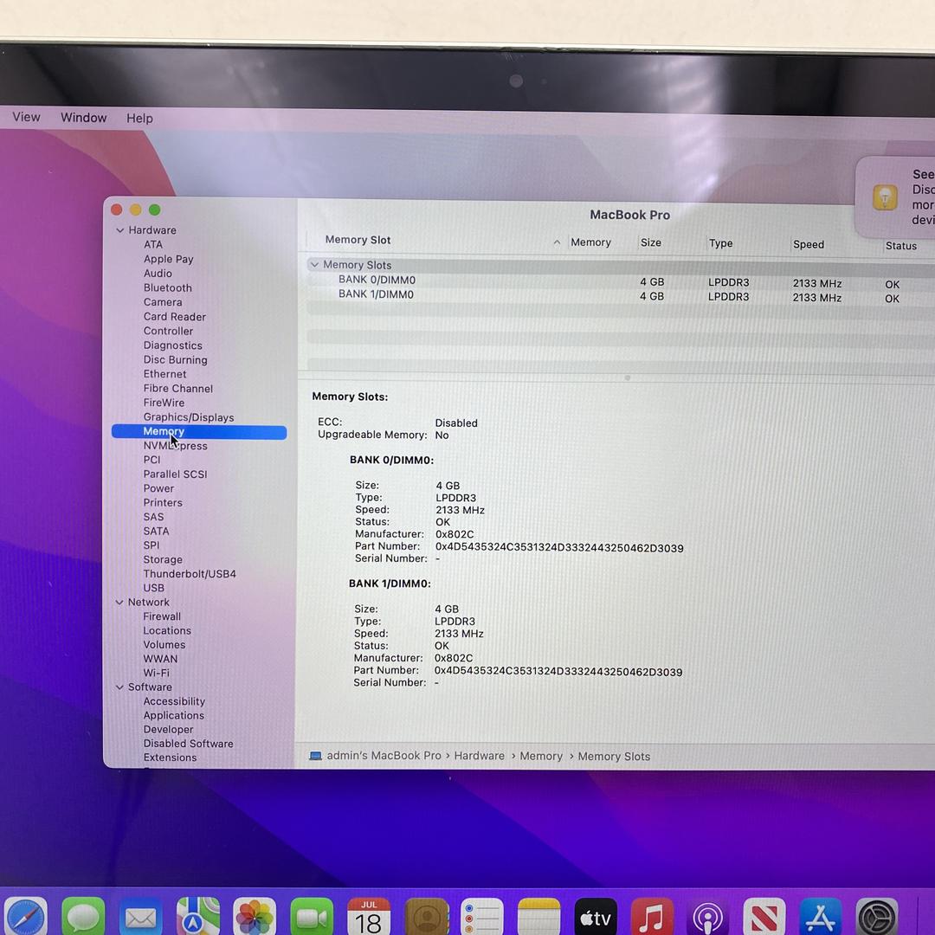Click admin's MacBook Pro in path bar
Image resolution: width=935 pixels, height=935 pixels.
[384, 755]
